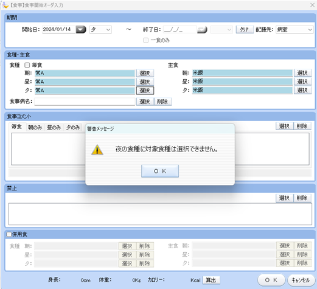Screen dimensions: 317x289
Task: Click the 算出 calorie calculation button
Action: click(211, 280)
